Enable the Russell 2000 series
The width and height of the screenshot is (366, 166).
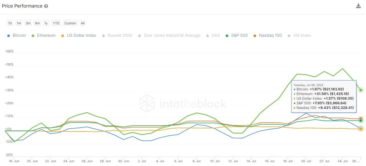tap(117, 35)
